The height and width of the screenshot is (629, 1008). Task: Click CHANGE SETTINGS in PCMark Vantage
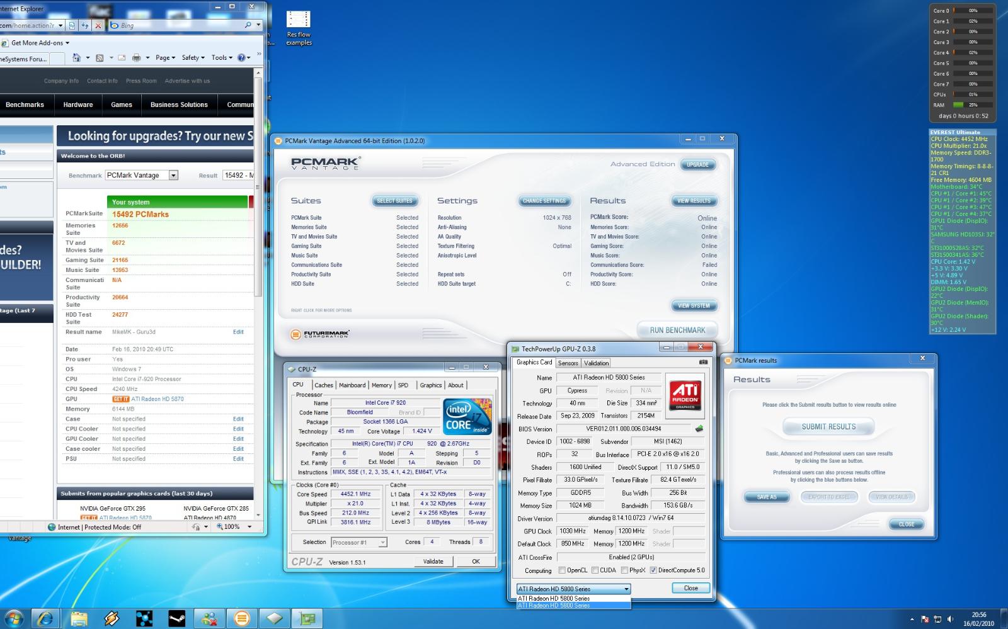[544, 201]
